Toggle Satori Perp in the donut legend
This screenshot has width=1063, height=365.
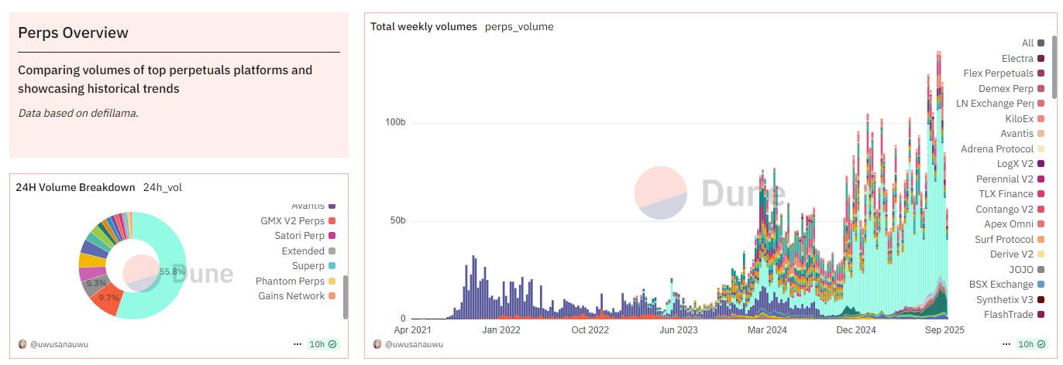click(304, 236)
